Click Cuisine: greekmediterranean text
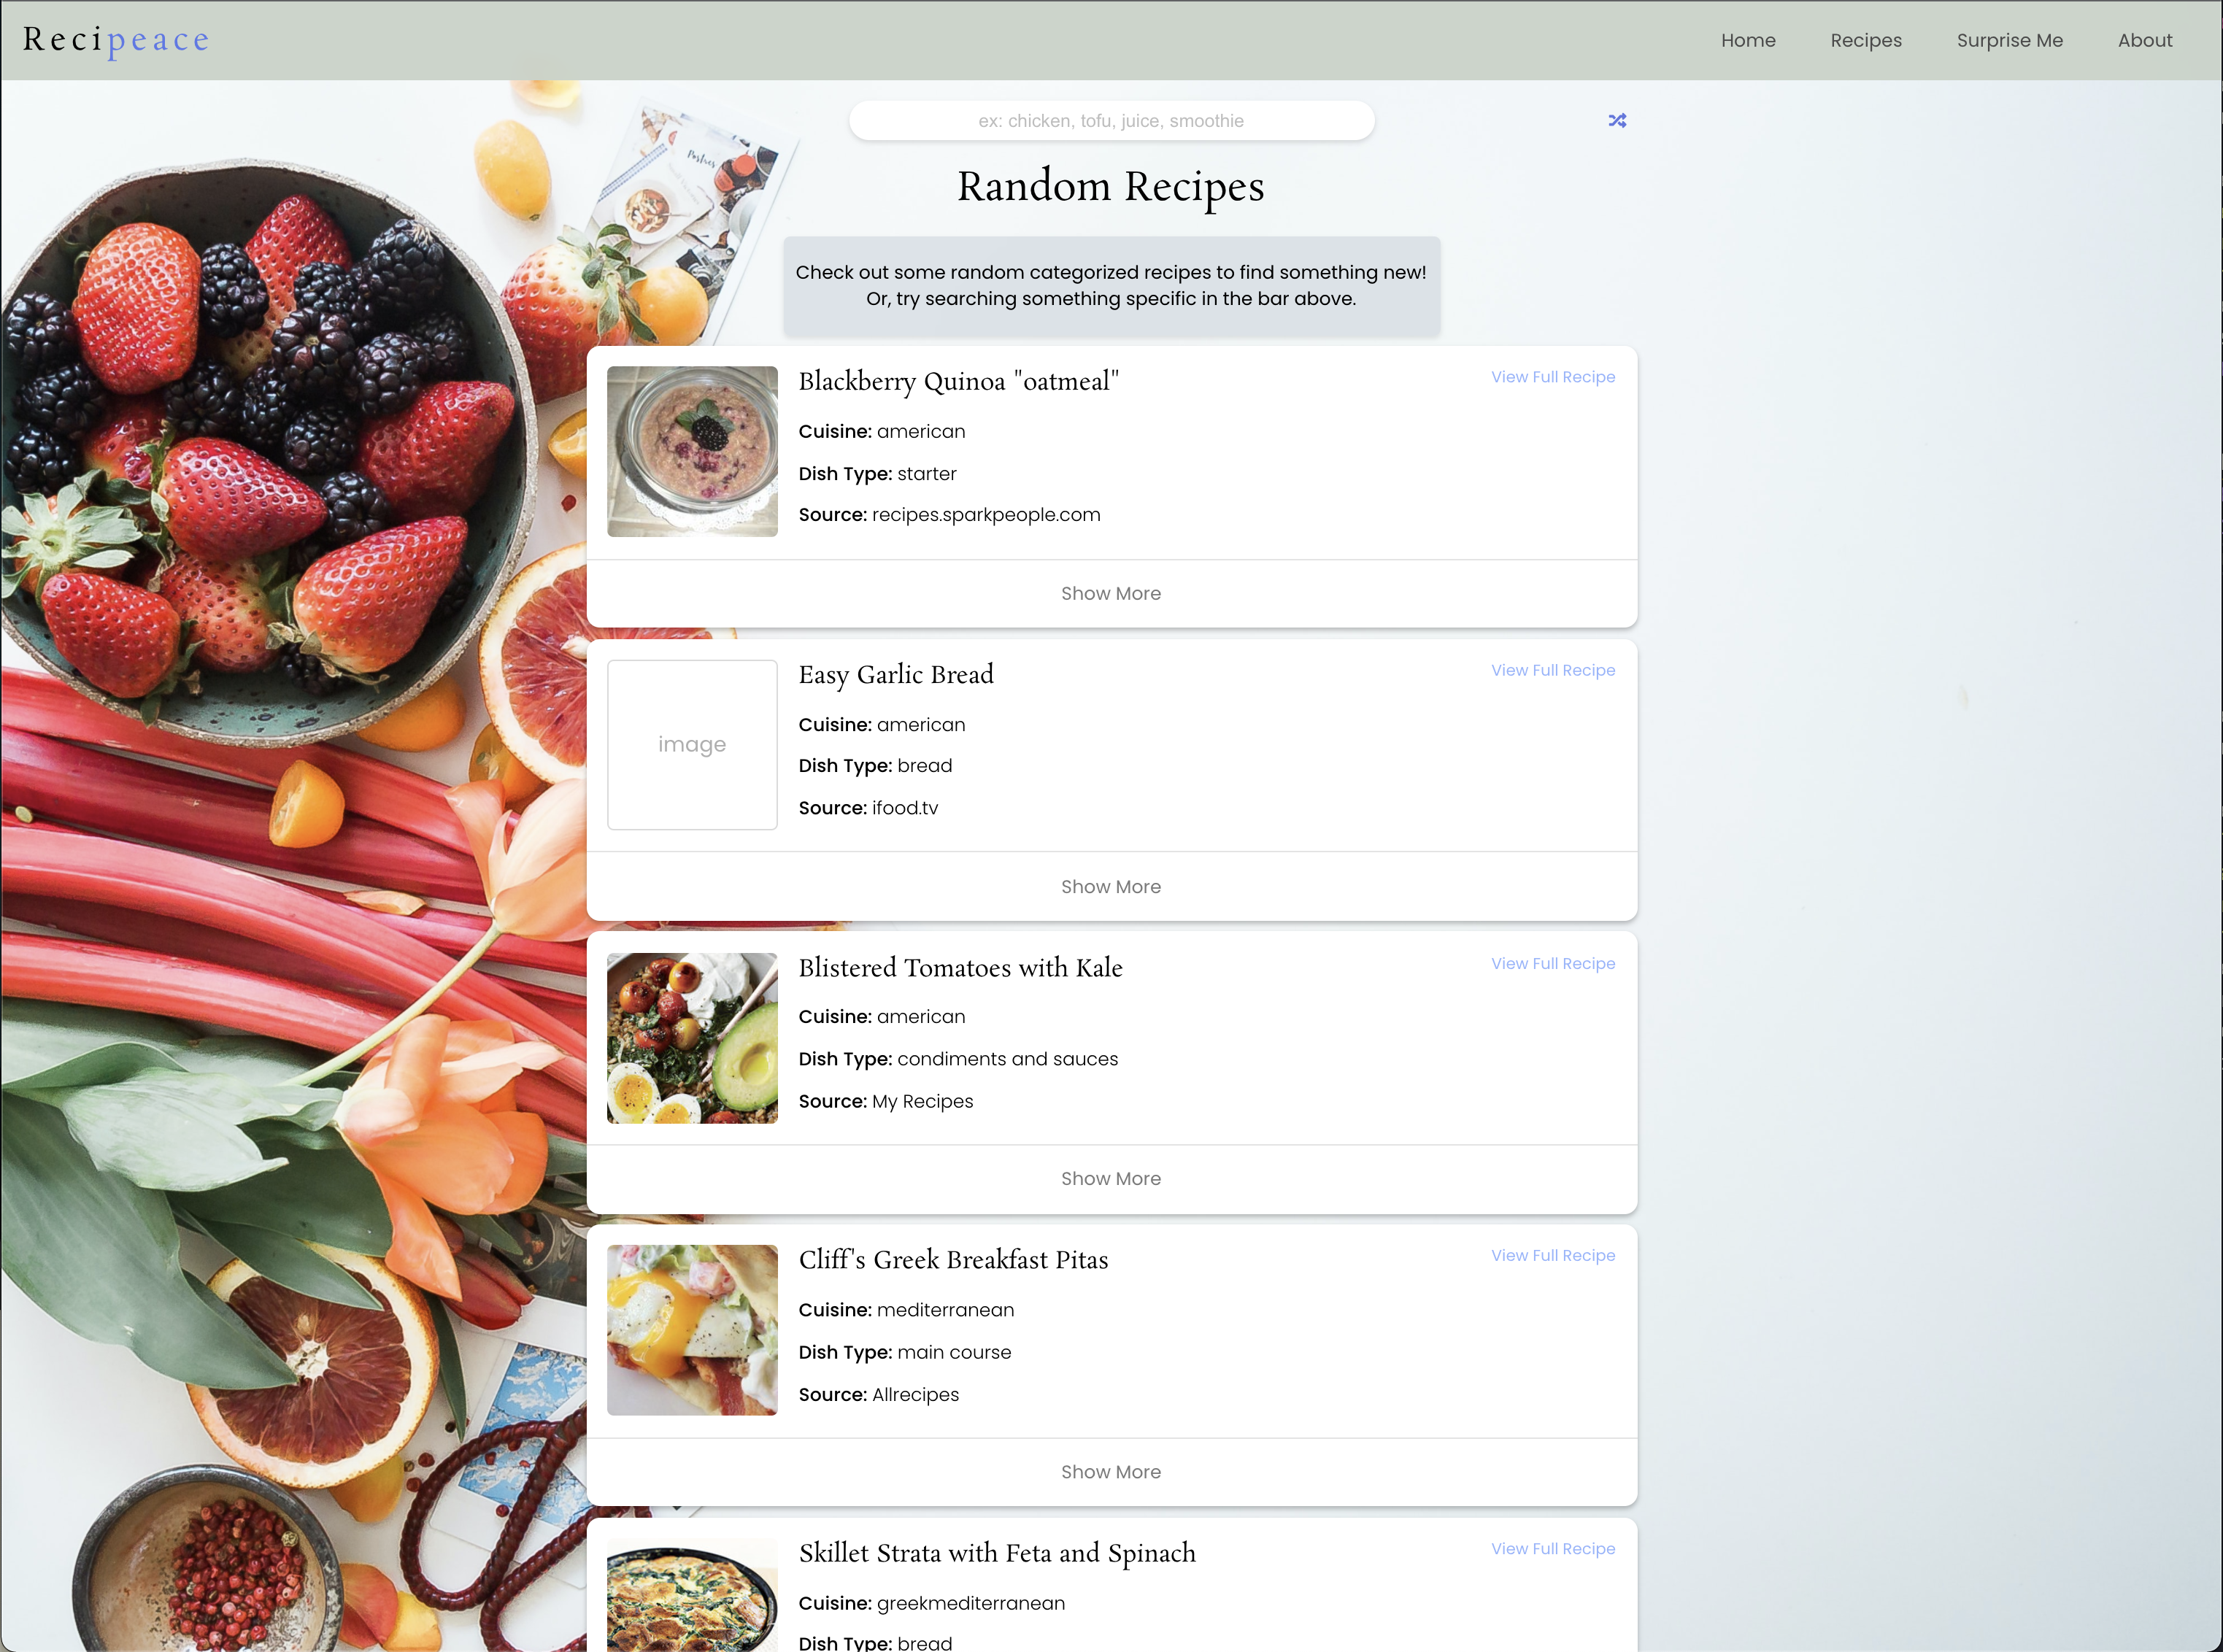The image size is (2223, 1652). (x=932, y=1603)
